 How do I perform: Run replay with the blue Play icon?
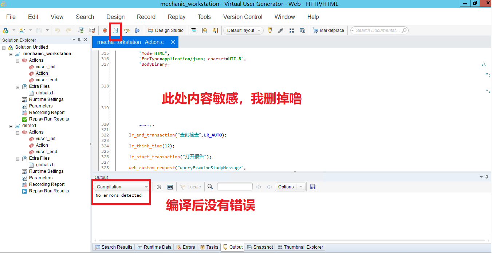[138, 30]
